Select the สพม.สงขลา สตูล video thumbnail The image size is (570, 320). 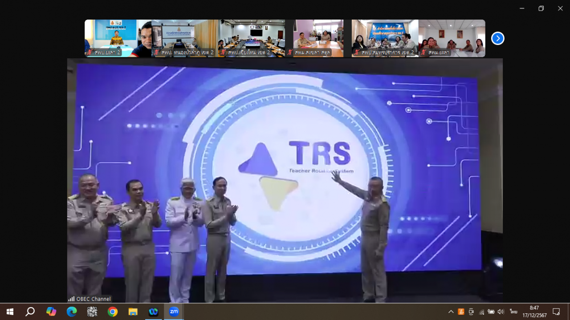318,38
